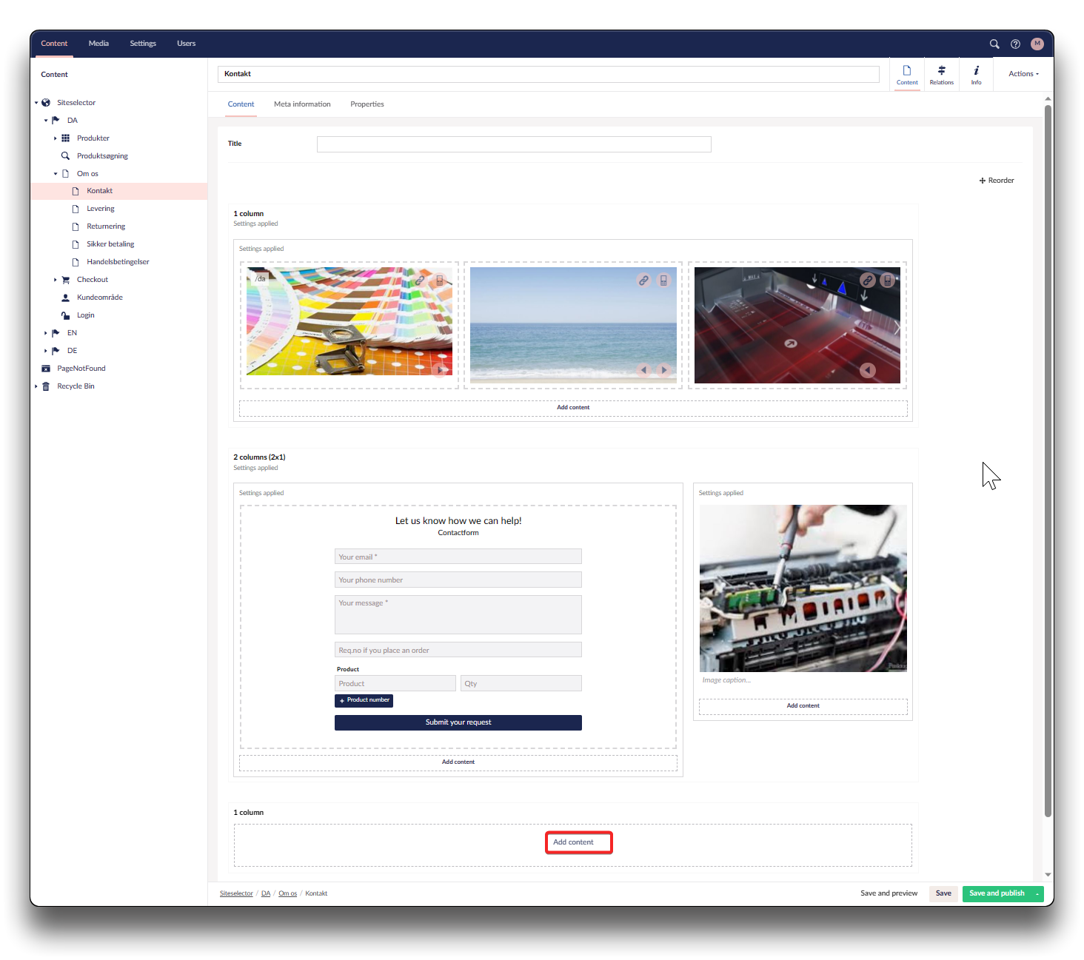Viewport: 1084px width, 960px height.
Task: Open the help question mark icon
Action: point(1015,44)
